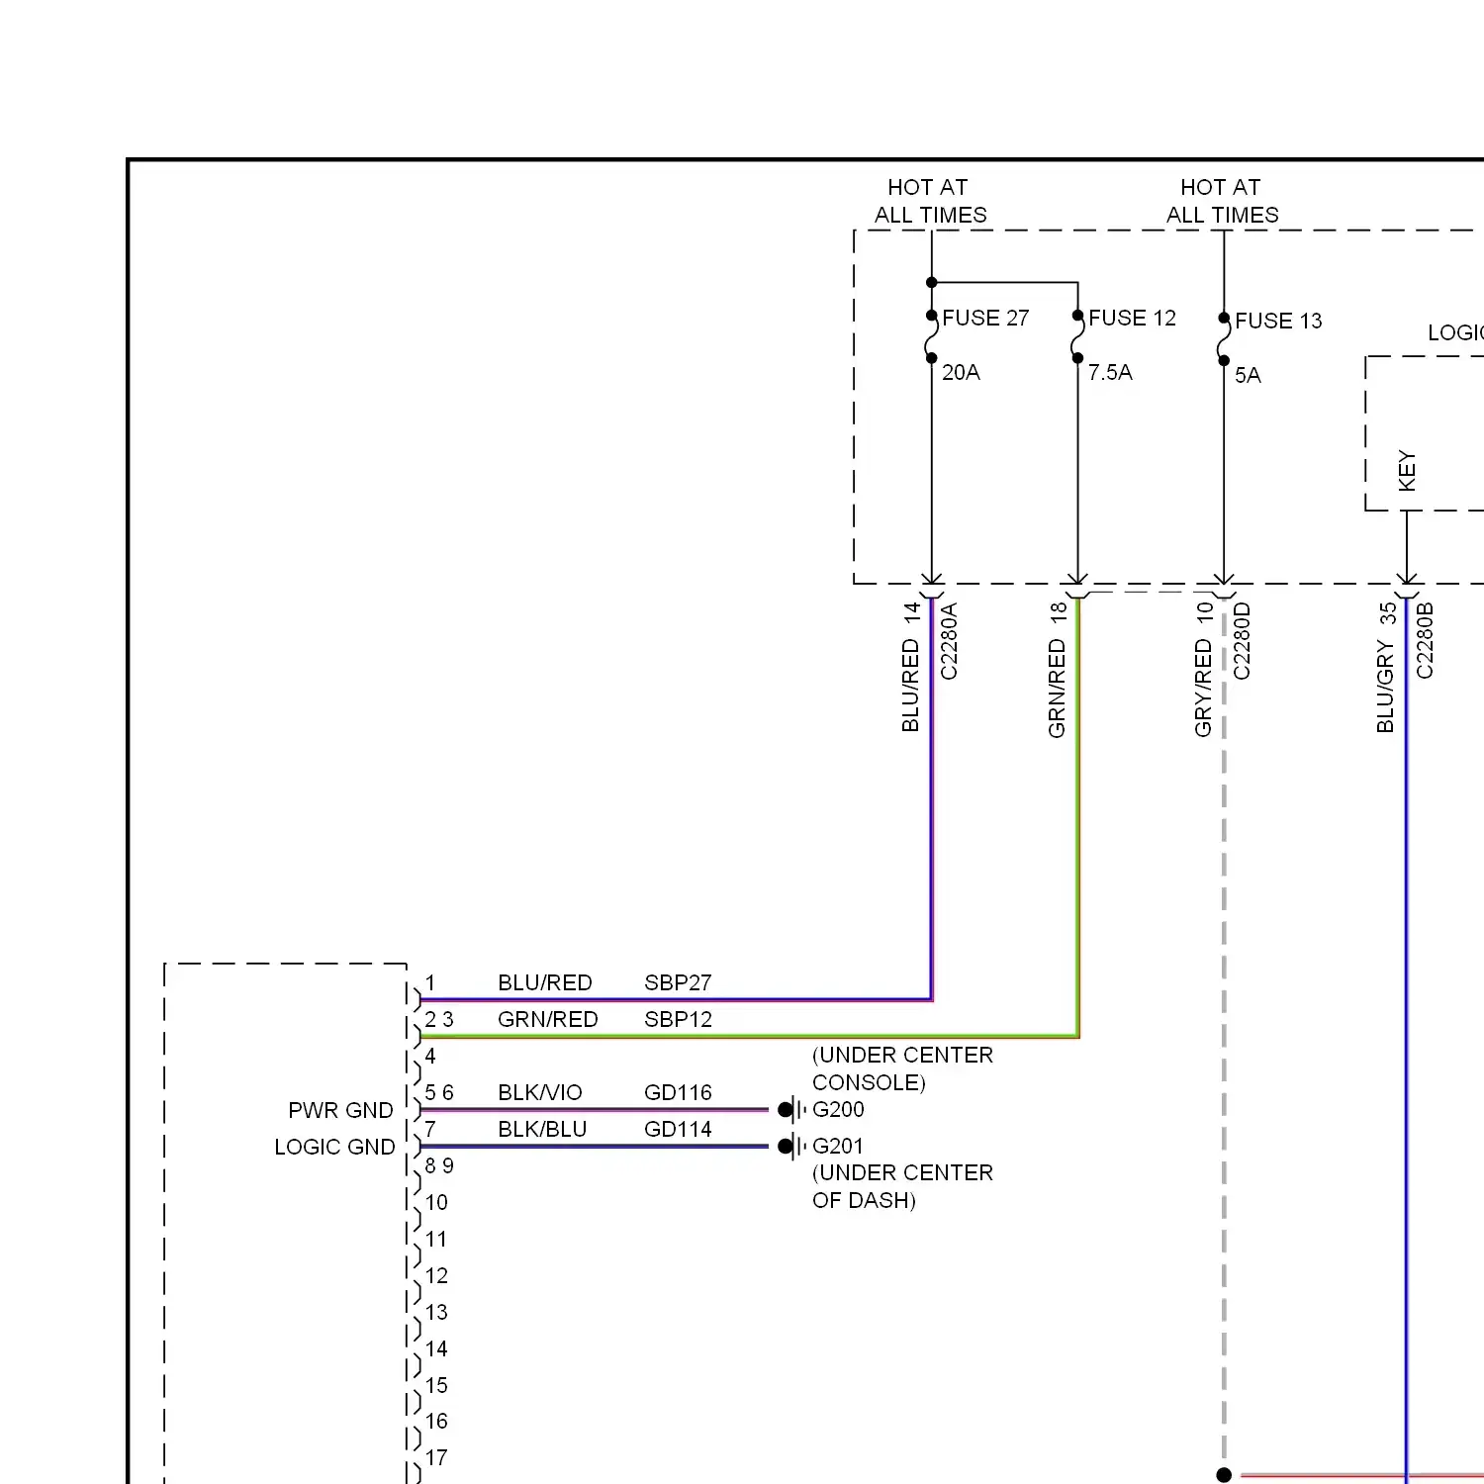The height and width of the screenshot is (1484, 1484).
Task: Select vertical GRY/RED 10 wire label
Action: point(1204,670)
